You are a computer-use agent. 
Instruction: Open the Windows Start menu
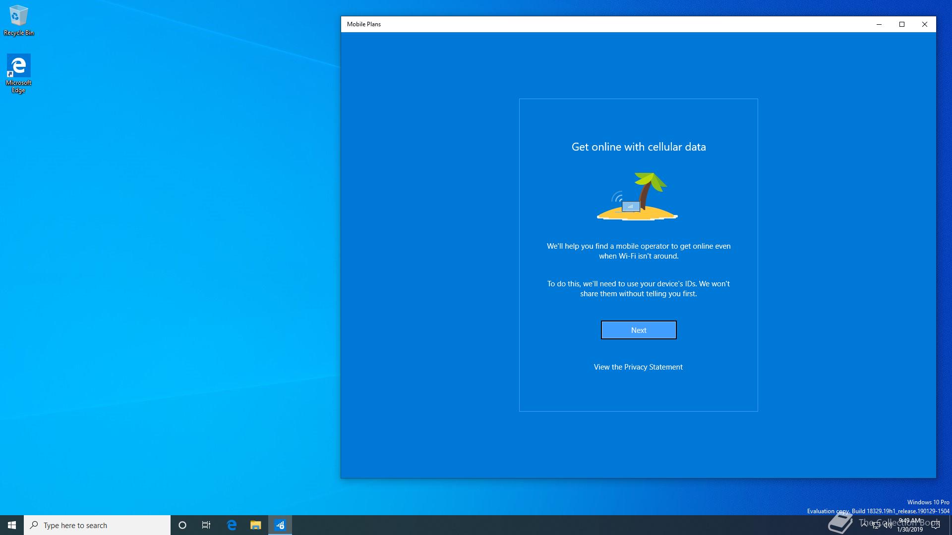pos(12,525)
